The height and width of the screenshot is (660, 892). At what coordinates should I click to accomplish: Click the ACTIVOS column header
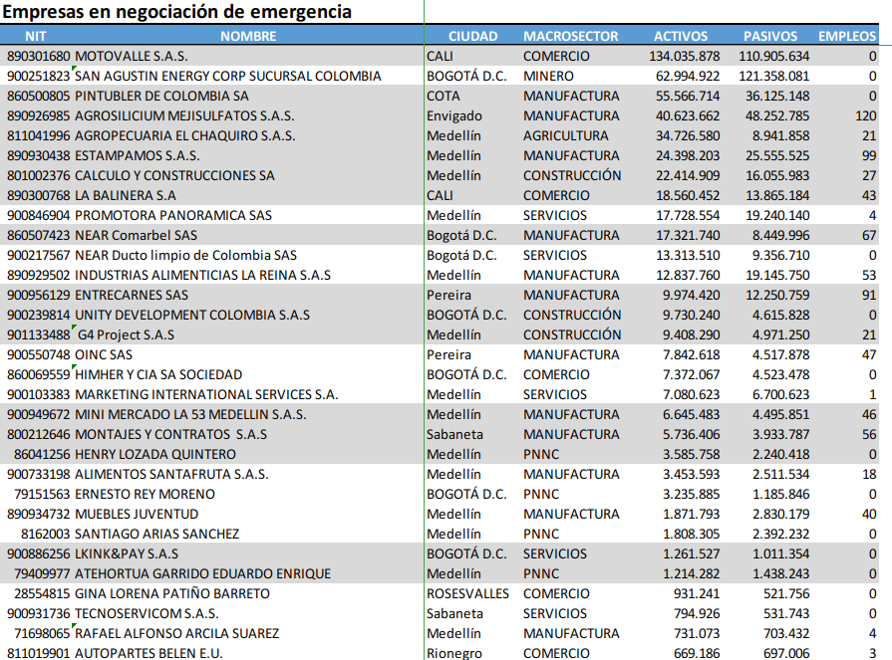tap(681, 37)
